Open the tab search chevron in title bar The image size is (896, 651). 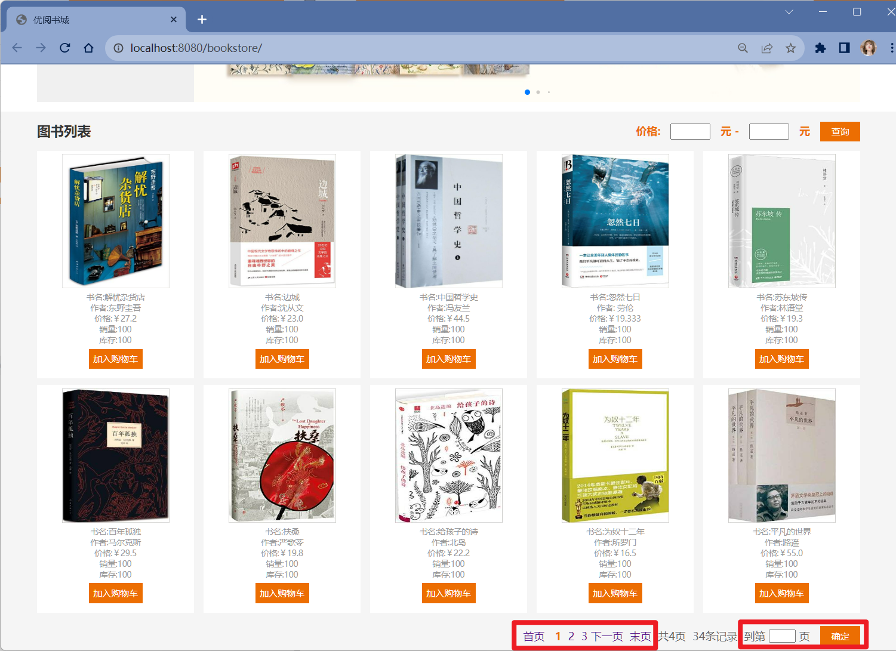coord(789,12)
